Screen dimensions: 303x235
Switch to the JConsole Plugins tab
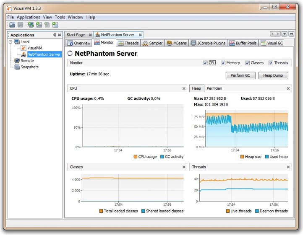208,43
